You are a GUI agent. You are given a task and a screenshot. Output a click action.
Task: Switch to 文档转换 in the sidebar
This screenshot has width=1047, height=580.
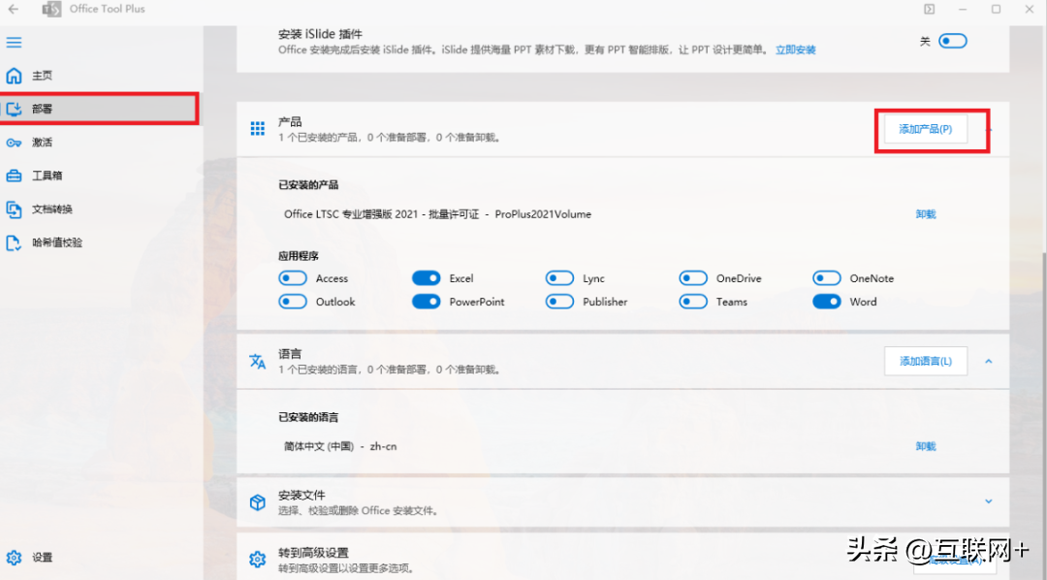pyautogui.click(x=100, y=209)
